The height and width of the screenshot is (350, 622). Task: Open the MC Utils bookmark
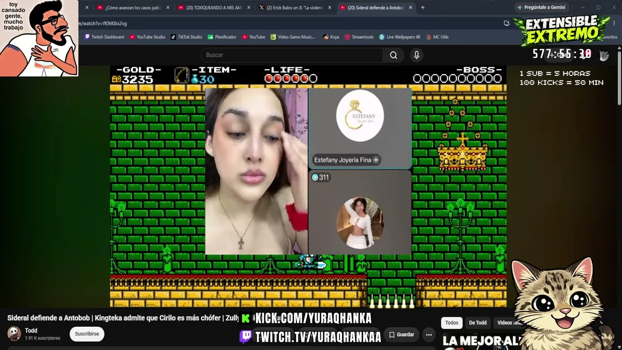tap(437, 37)
